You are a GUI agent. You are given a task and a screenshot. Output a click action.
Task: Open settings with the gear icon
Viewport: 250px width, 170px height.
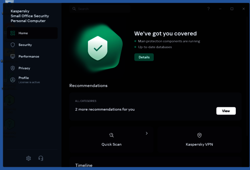[28, 158]
